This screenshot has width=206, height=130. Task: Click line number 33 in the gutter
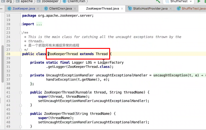tap(8, 75)
